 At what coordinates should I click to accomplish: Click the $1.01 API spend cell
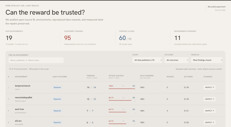[186, 111]
